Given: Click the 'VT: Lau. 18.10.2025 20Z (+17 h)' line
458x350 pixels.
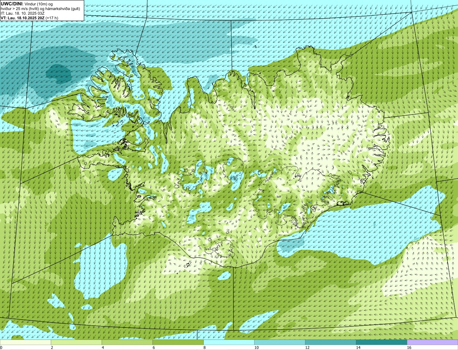Looking at the screenshot, I should pos(29,18).
